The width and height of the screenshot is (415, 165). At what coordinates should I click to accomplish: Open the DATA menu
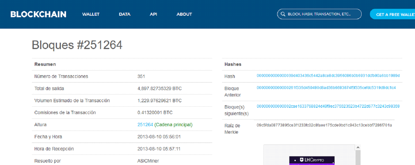pyautogui.click(x=124, y=14)
